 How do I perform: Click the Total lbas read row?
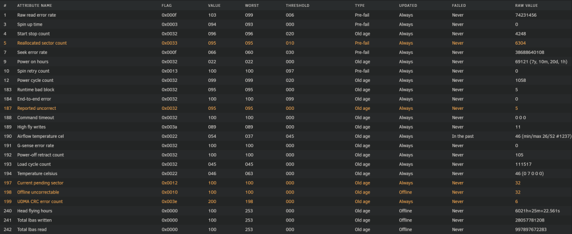click(x=286, y=229)
